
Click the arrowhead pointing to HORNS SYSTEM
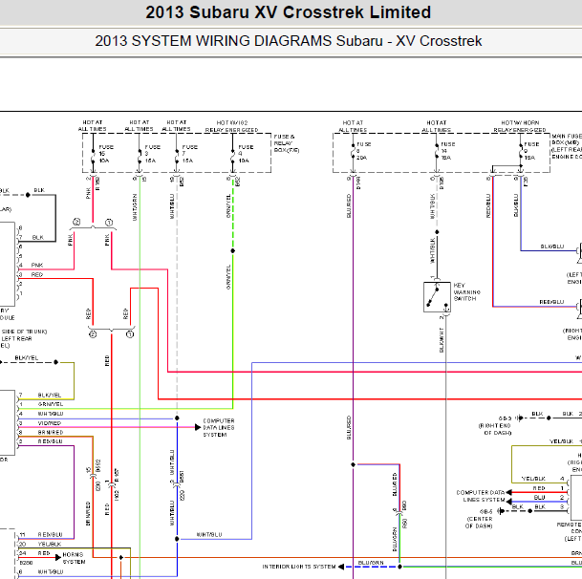click(x=58, y=557)
